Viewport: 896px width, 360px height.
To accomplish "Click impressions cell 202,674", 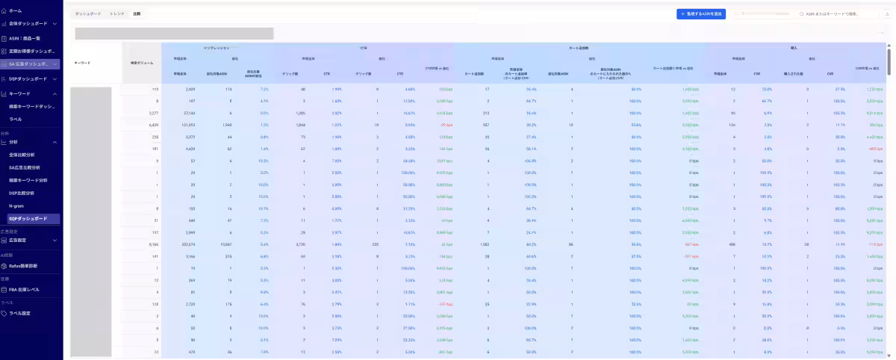I will 189,244.
